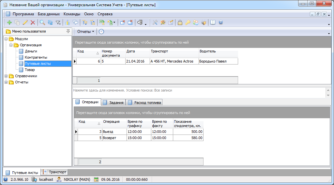334x185 pixels.
Task: Switch to the Транспорт window tab at bottom
Action: pos(54,172)
